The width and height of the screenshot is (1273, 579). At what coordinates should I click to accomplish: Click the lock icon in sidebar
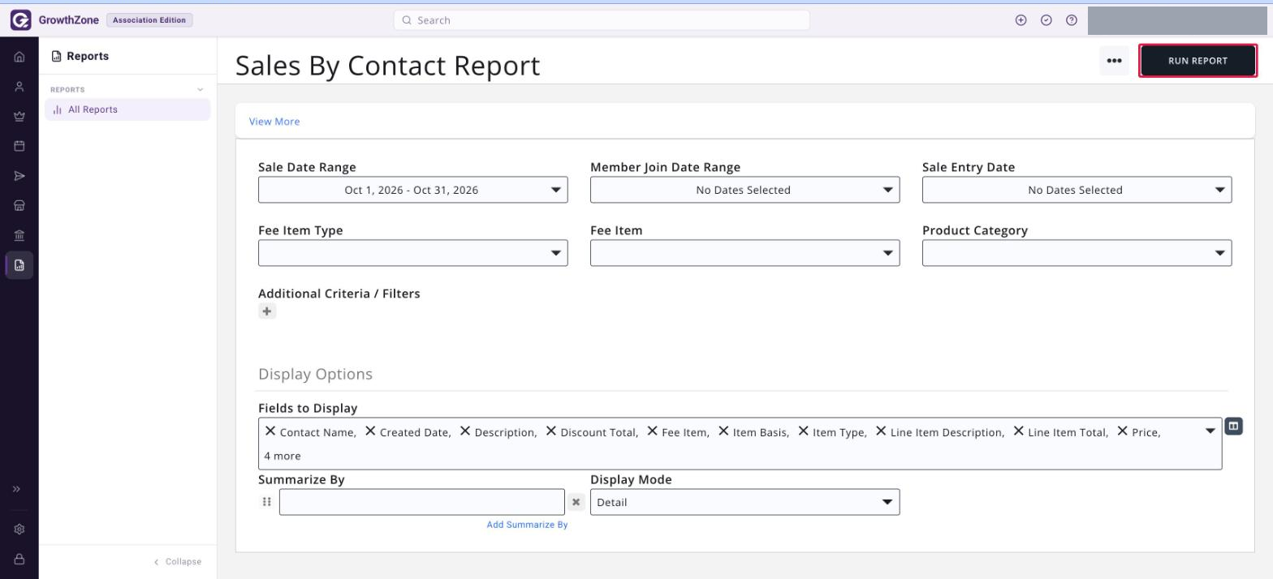19,559
